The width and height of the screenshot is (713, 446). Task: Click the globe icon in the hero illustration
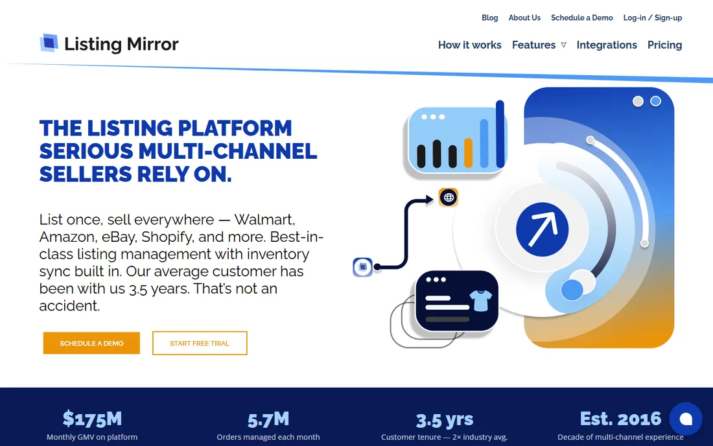(x=449, y=197)
